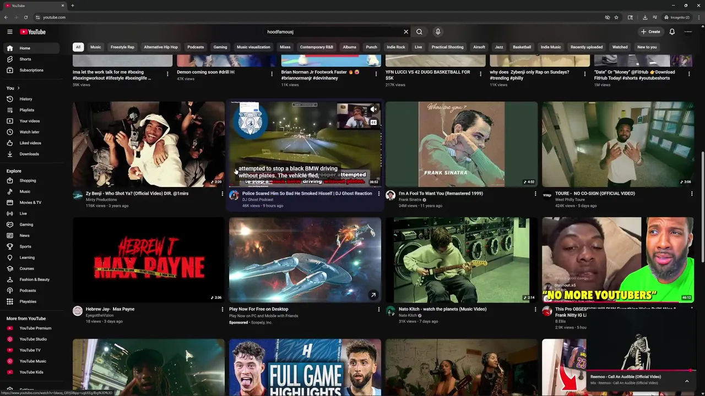Open a new browser tab
The height and width of the screenshot is (396, 705).
(73, 5)
